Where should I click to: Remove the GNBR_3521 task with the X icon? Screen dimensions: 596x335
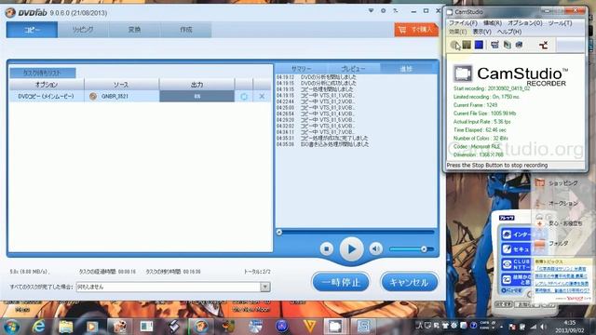pyautogui.click(x=262, y=97)
